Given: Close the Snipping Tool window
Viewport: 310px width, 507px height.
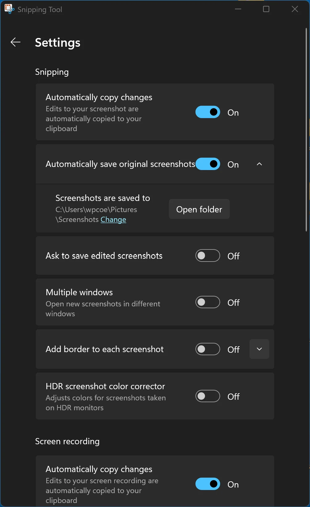Looking at the screenshot, I should tap(295, 9).
